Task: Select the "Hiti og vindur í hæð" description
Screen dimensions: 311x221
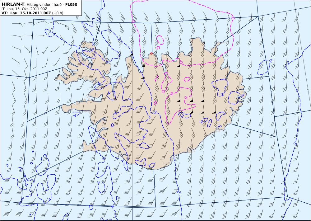Action: point(44,4)
